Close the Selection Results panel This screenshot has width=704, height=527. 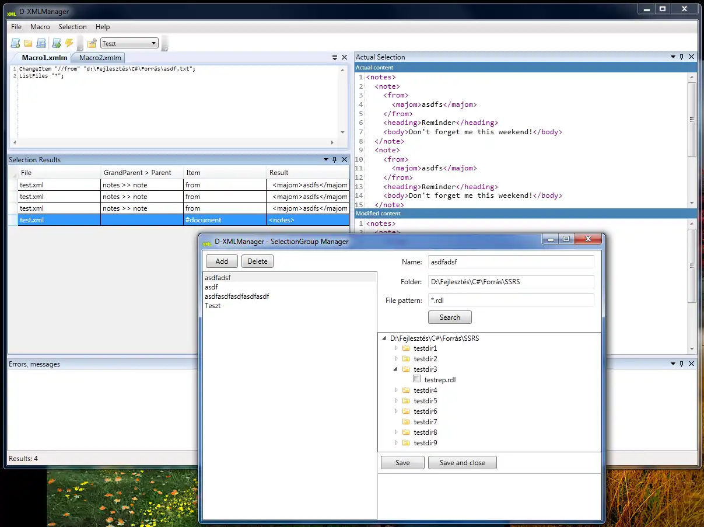click(344, 160)
